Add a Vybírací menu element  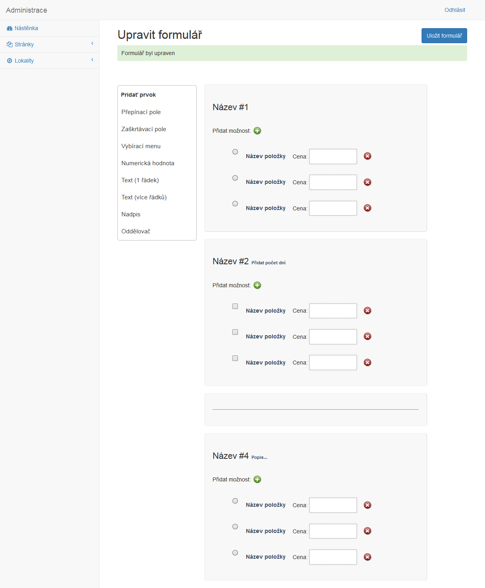141,146
